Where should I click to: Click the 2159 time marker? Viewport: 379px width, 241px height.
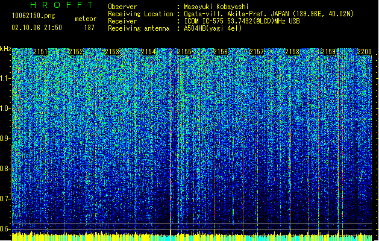pos(328,52)
